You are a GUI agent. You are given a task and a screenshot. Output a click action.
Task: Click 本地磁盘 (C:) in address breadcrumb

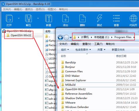tap(101, 37)
